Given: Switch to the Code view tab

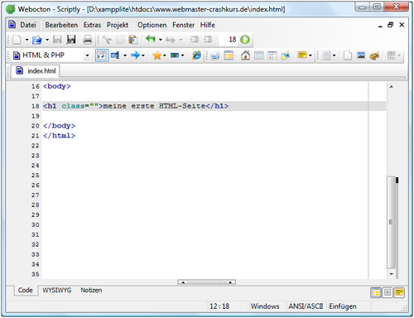Looking at the screenshot, I should pos(26,290).
